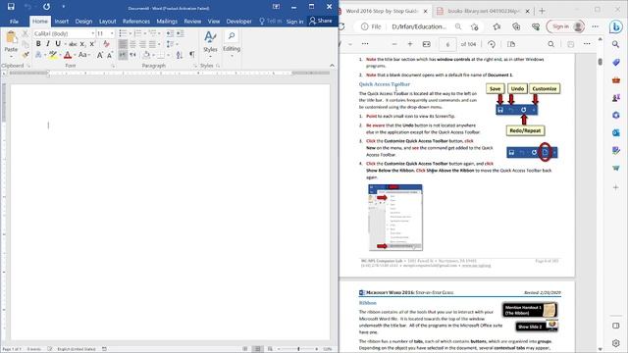This screenshot has width=628, height=353.
Task: Click the browser Favorites star icon
Action: (497, 26)
